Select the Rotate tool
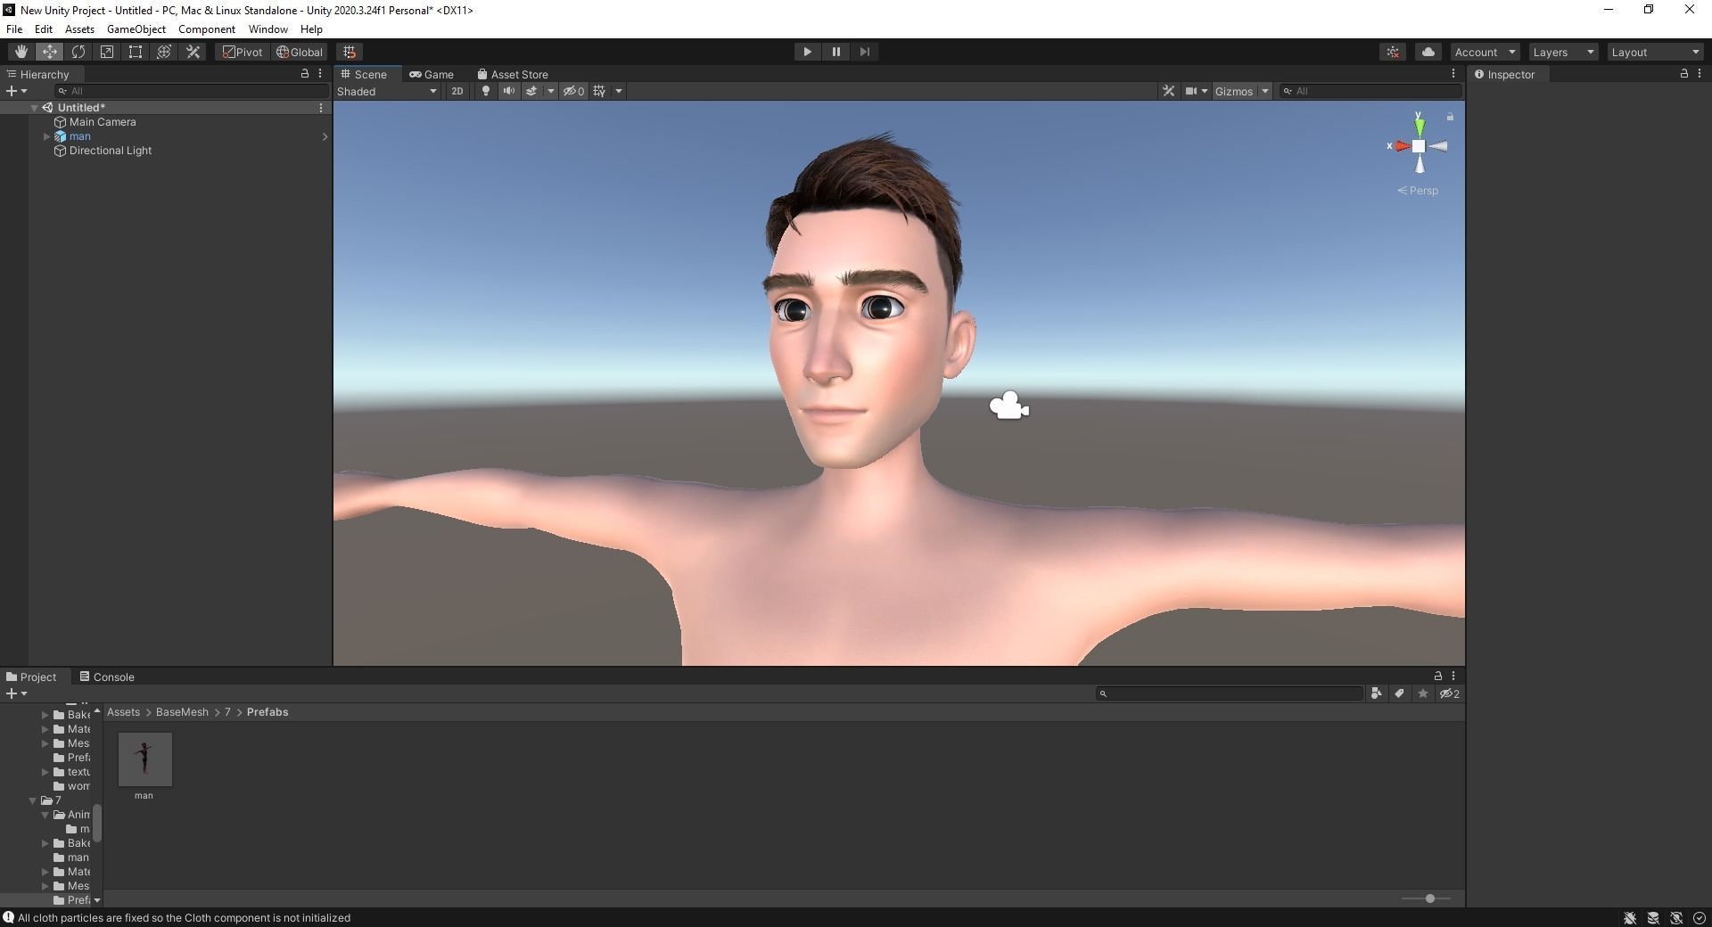Screen dimensions: 1712x927 78,52
